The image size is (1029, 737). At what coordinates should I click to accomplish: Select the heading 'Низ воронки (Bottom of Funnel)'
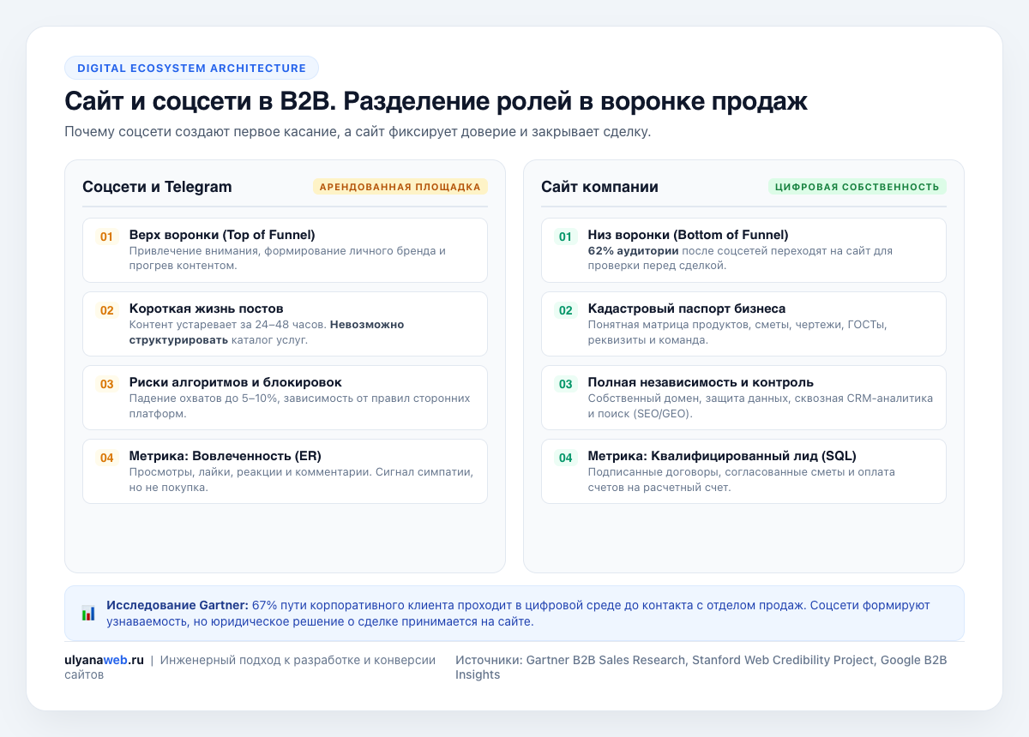pos(688,235)
